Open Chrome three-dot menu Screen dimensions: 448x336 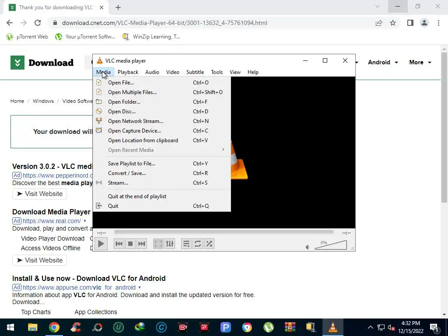point(438,23)
